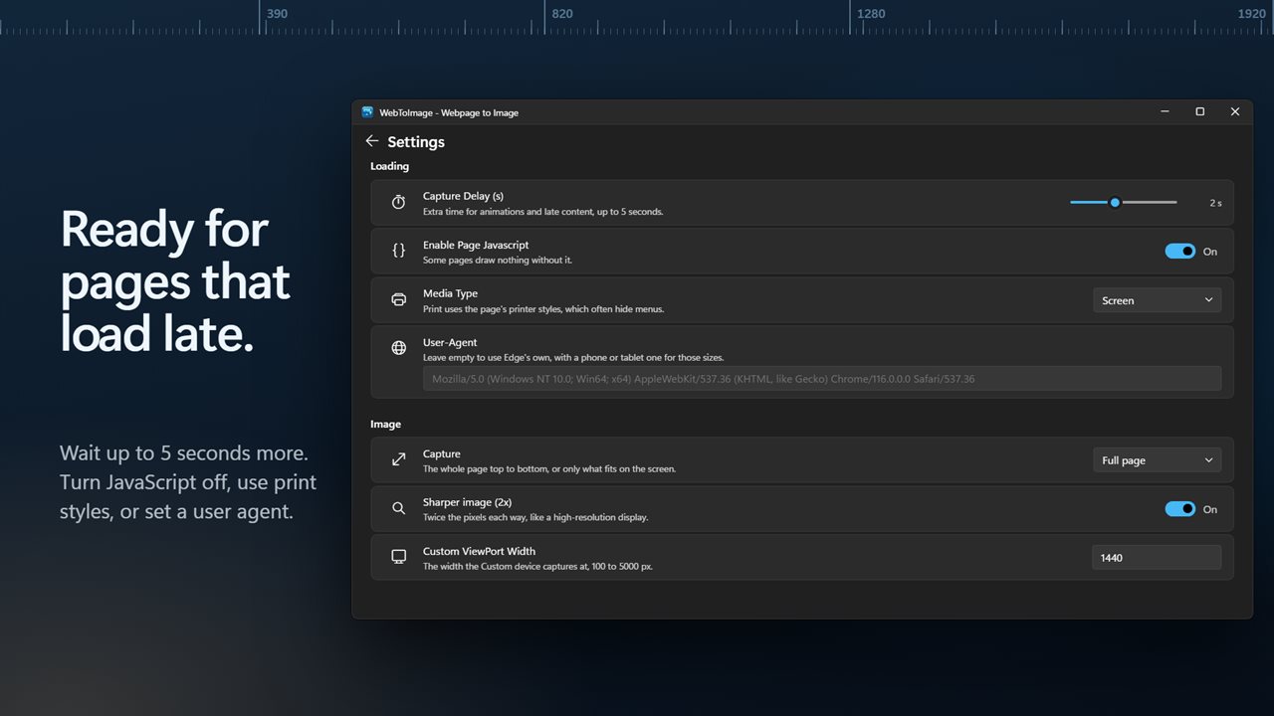The width and height of the screenshot is (1274, 716).
Task: Click the User-Agent globe icon
Action: (398, 348)
